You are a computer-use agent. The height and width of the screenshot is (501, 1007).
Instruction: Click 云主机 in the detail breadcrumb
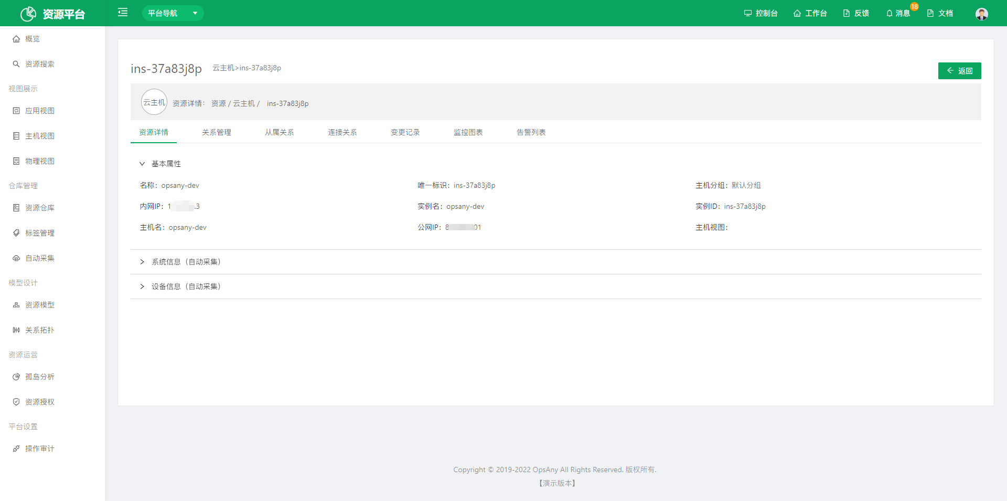244,103
